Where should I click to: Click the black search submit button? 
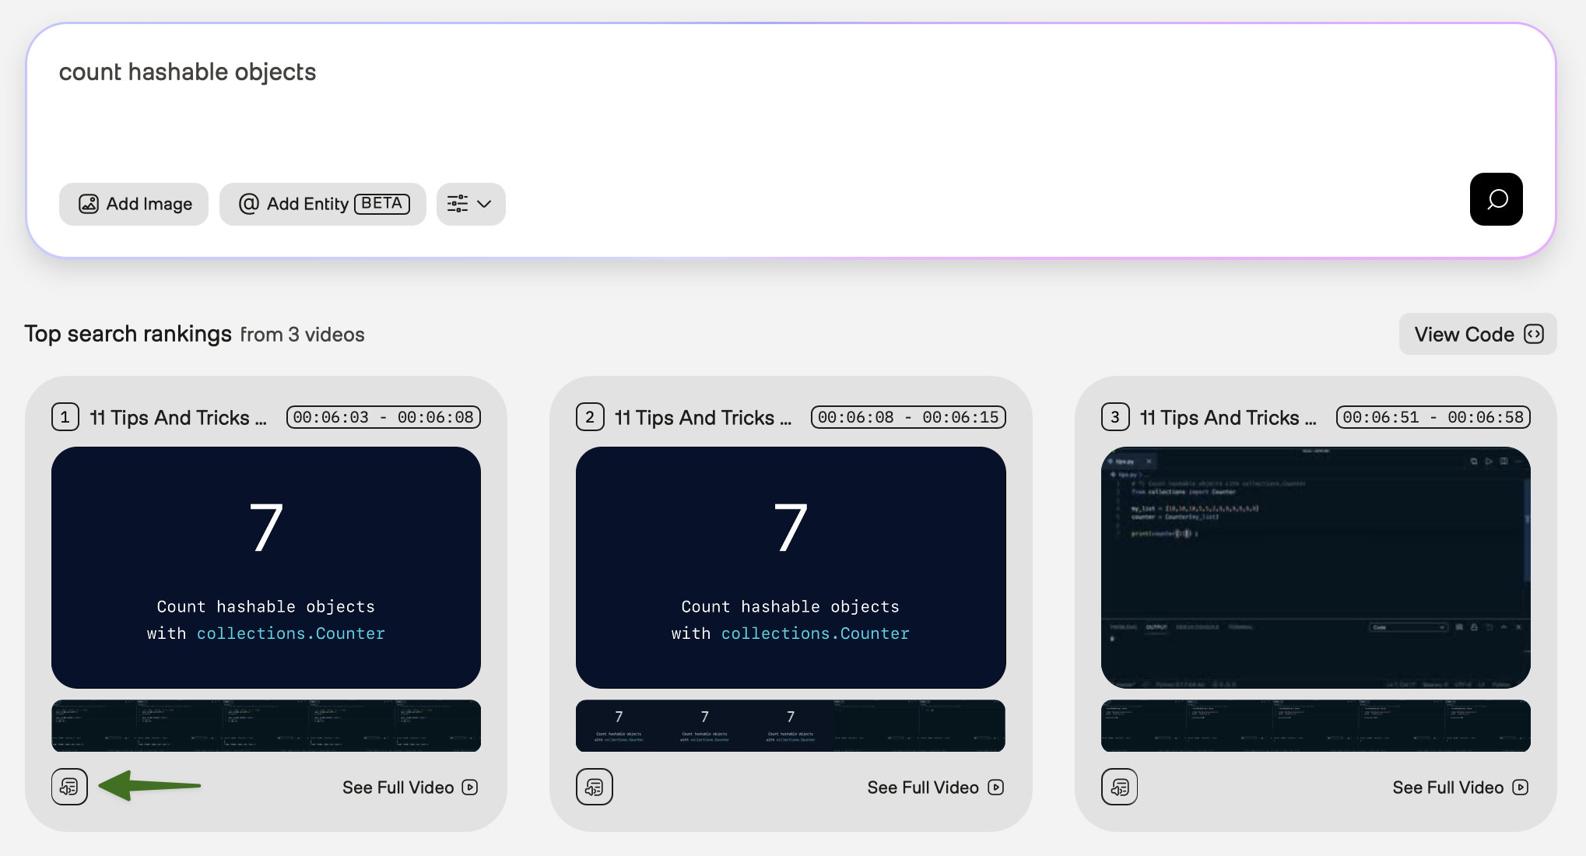pyautogui.click(x=1496, y=199)
